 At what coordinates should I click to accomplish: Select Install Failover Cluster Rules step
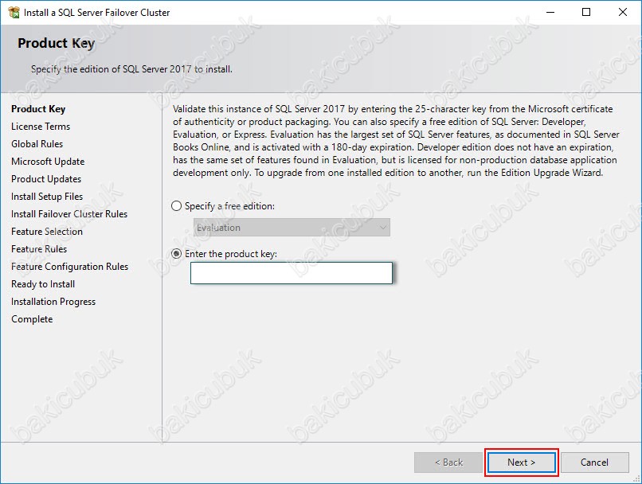(69, 214)
